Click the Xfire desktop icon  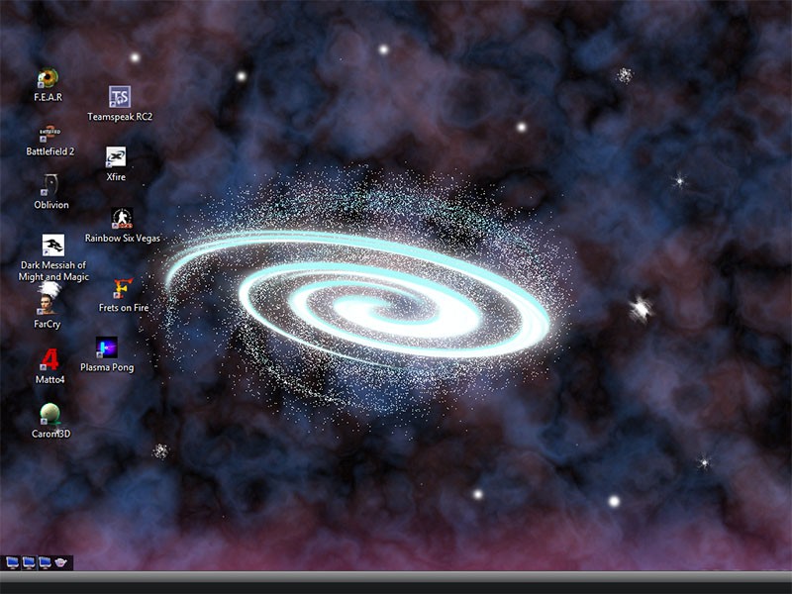pos(116,157)
